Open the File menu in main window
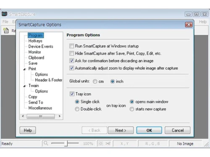 pyautogui.click(x=5, y=22)
